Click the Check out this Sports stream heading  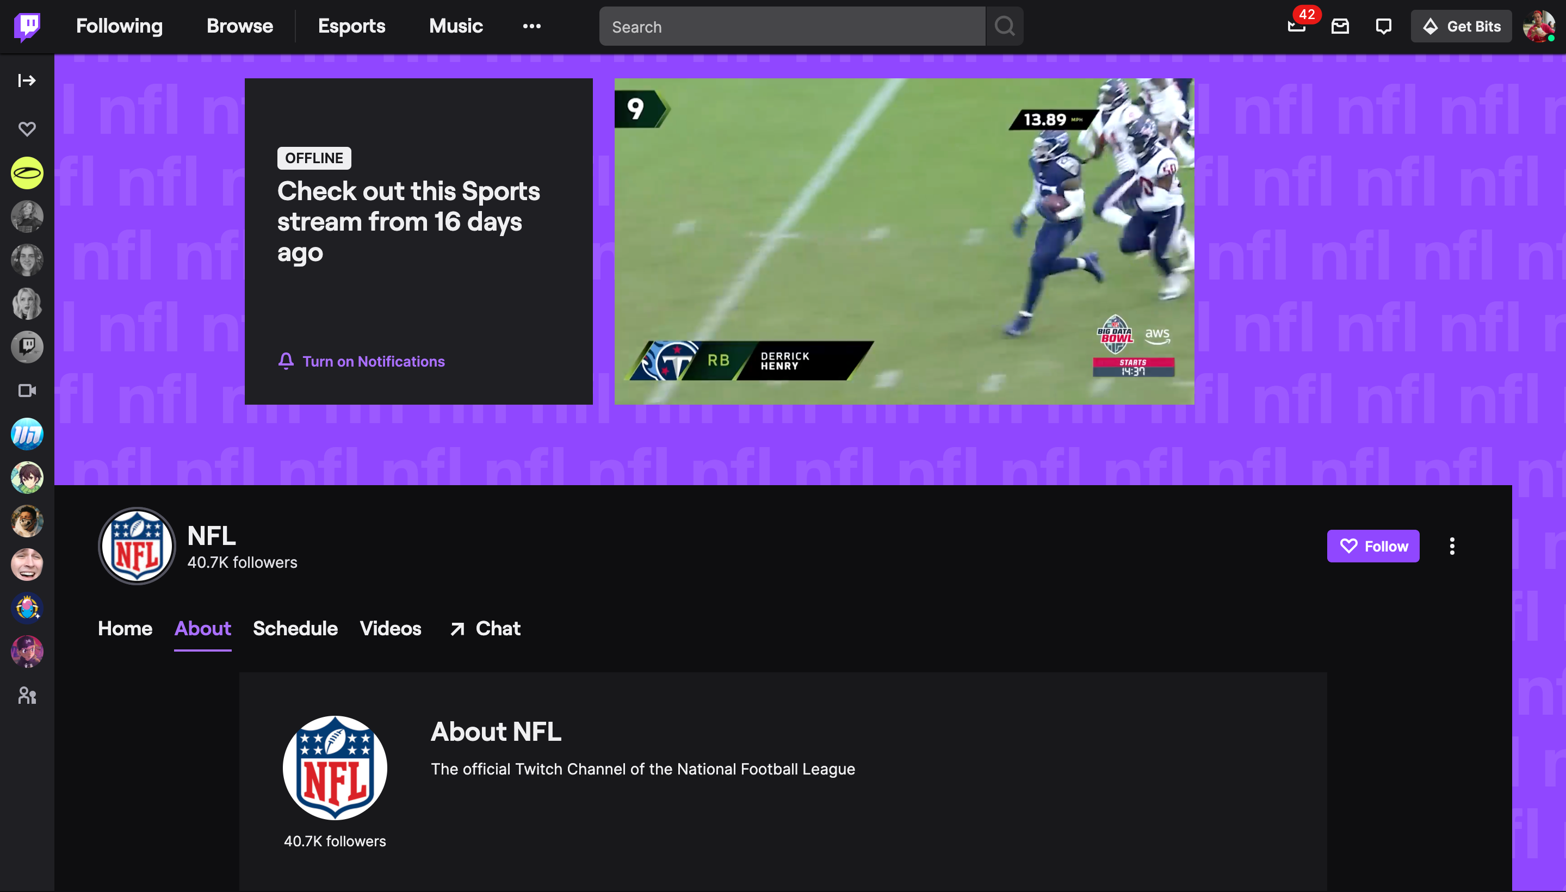coord(408,221)
